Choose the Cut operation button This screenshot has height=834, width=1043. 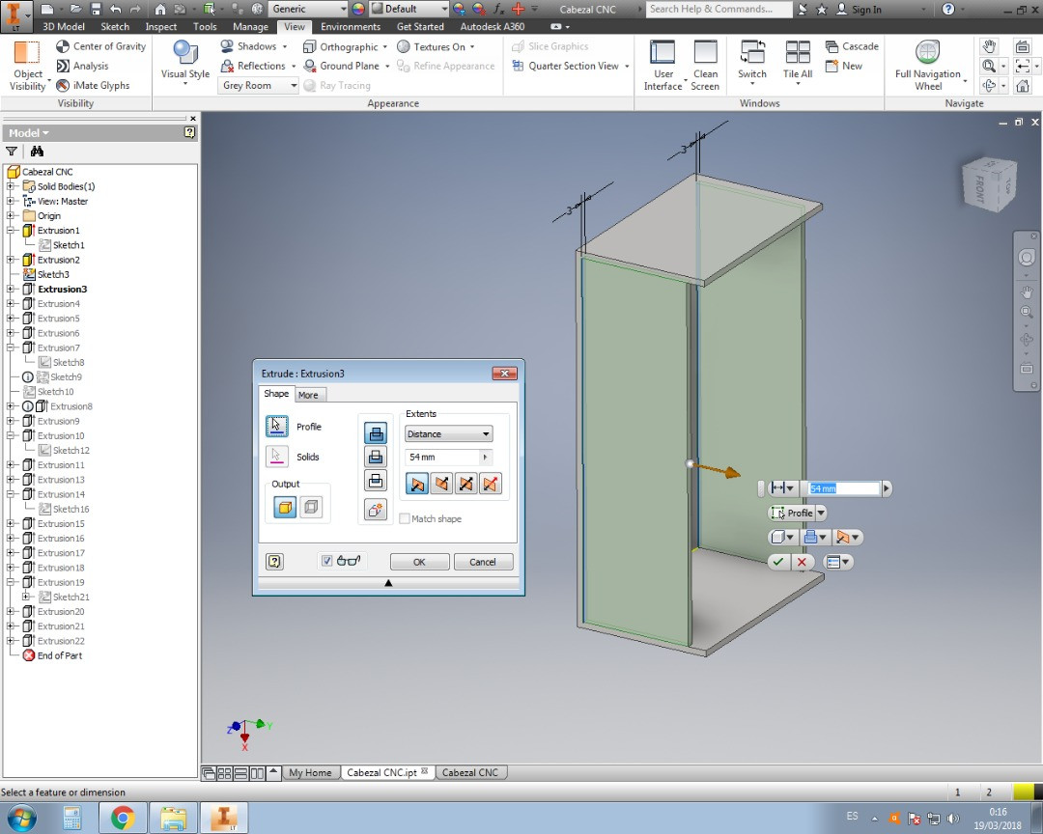pos(376,457)
